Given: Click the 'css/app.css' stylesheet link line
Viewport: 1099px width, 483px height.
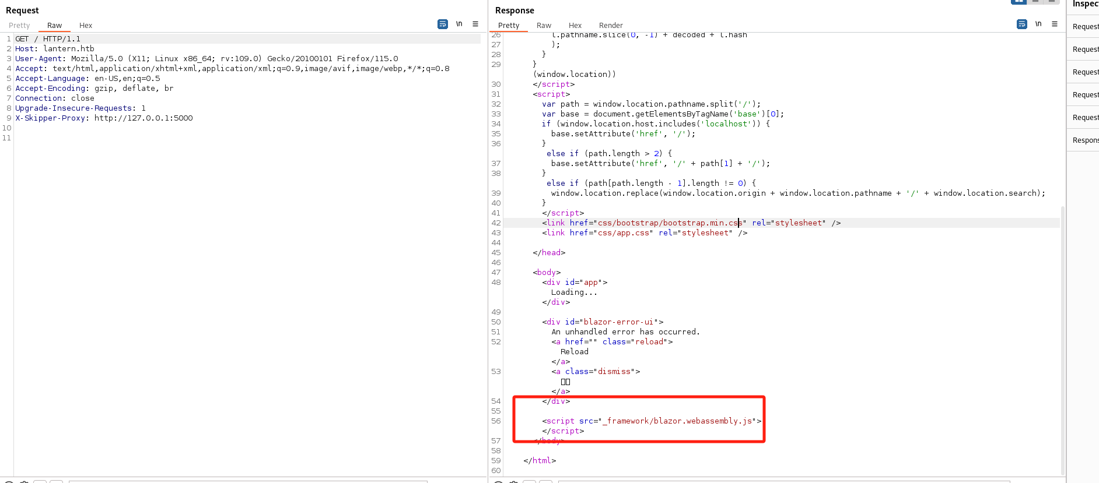Looking at the screenshot, I should click(645, 233).
